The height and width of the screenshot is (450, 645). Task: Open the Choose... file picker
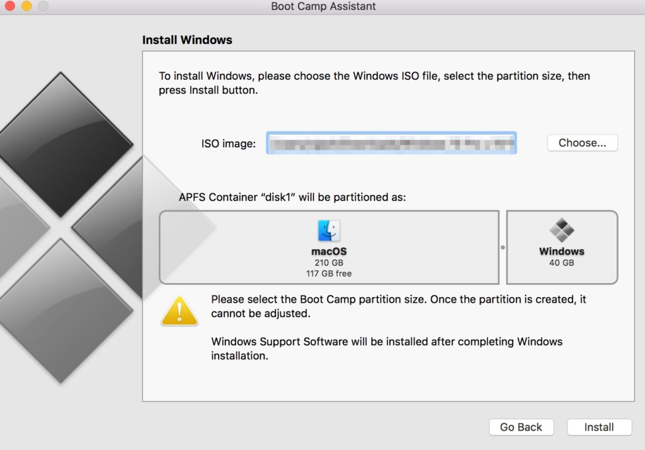pyautogui.click(x=581, y=143)
